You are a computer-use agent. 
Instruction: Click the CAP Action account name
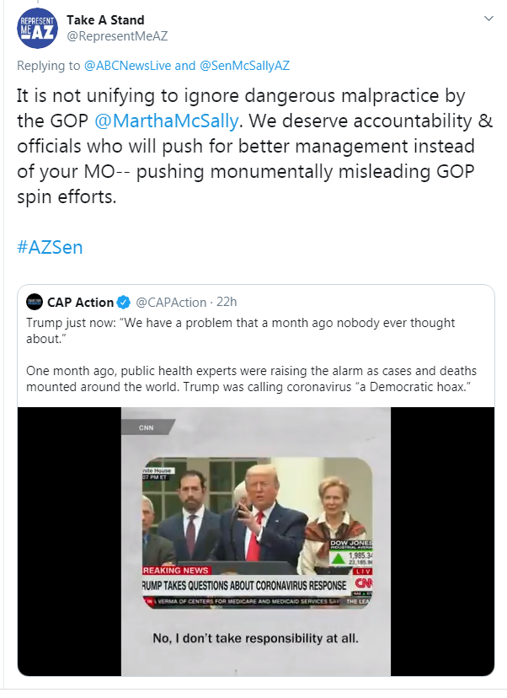(x=81, y=301)
